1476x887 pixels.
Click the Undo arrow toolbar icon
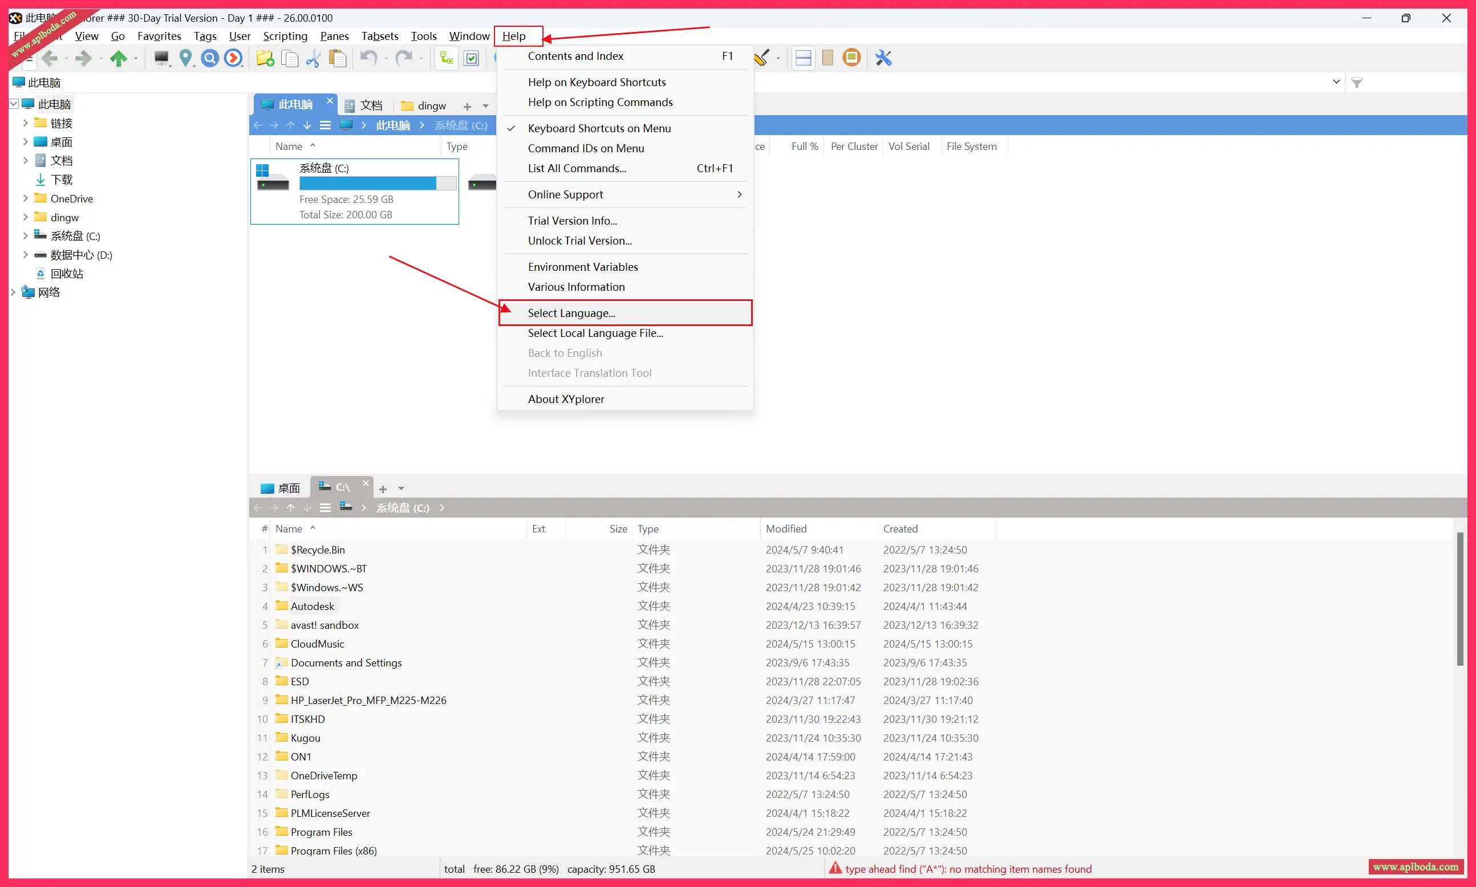(368, 58)
